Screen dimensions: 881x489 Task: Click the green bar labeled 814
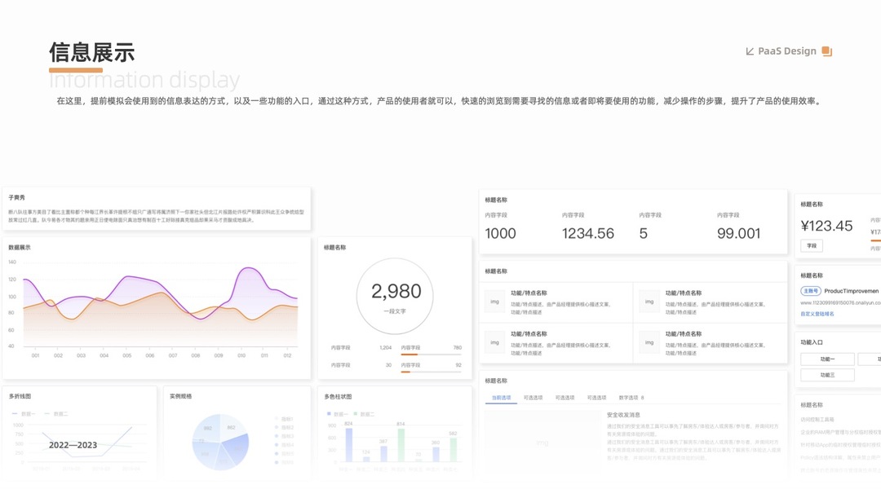[x=401, y=445]
